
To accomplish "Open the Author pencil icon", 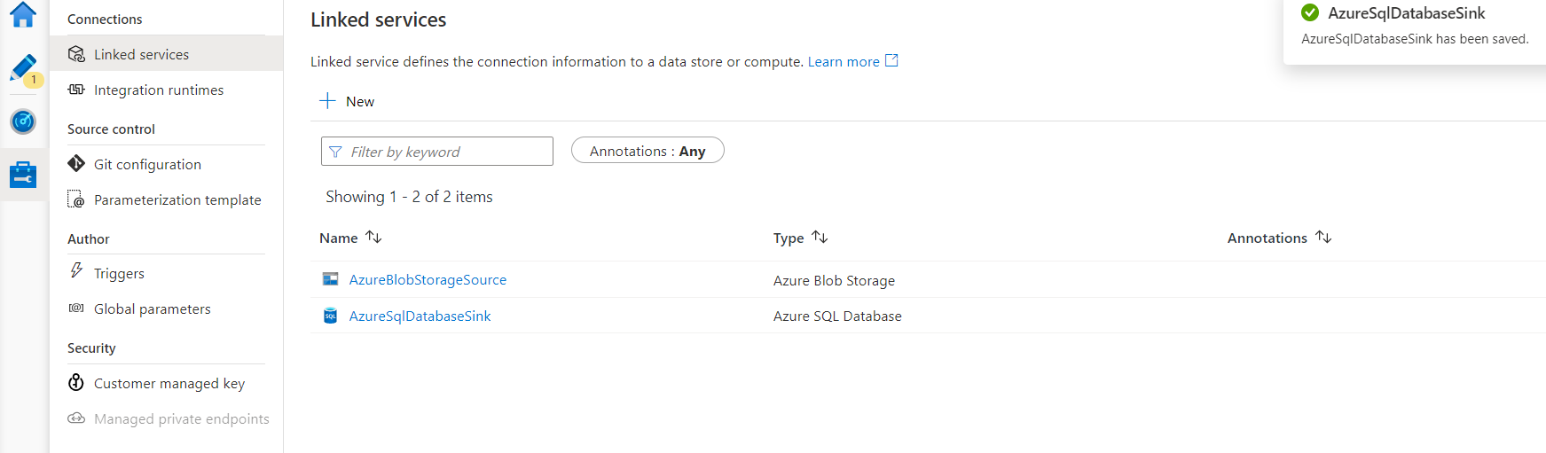I will [x=23, y=68].
